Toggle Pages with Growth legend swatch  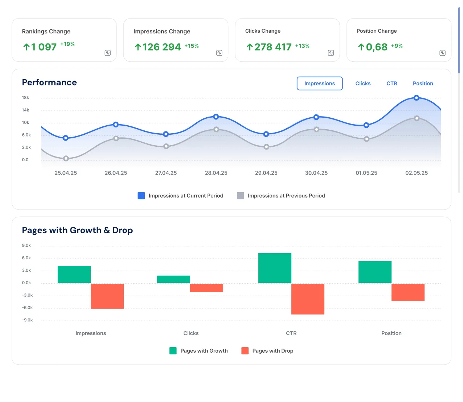pos(173,351)
